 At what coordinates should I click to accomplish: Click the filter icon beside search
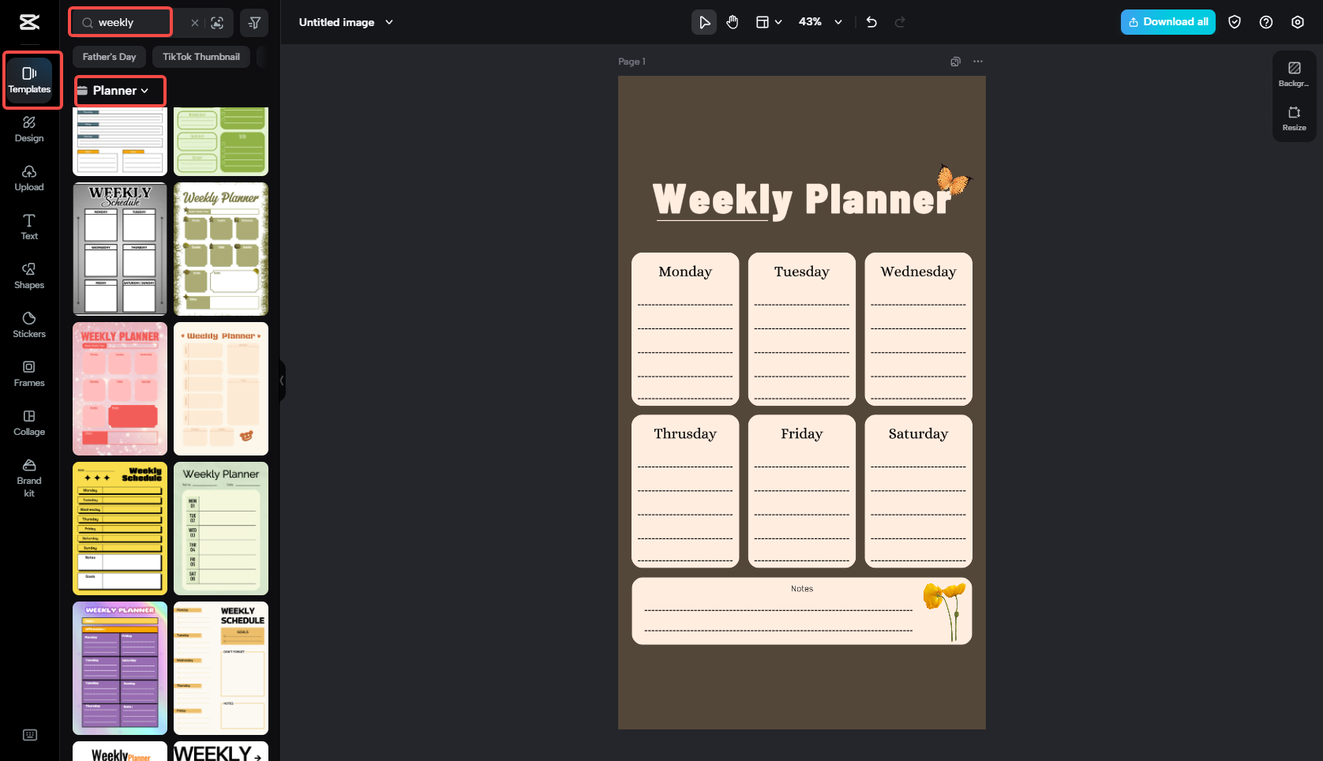point(254,22)
